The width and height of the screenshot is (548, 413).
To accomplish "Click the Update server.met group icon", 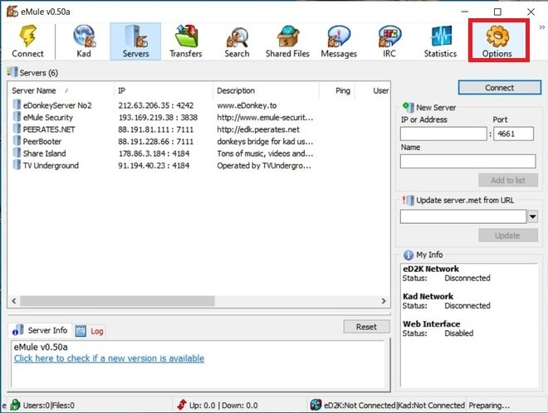I will point(408,200).
